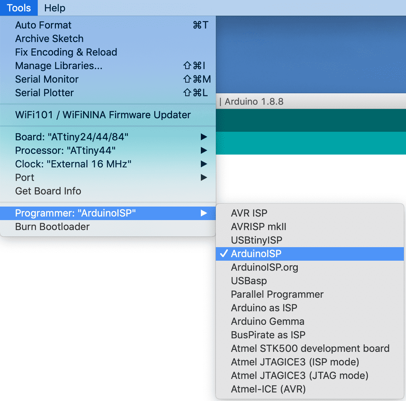Expand the Clock External 16 MHz submenu
This screenshot has width=406, height=401.
[73, 164]
